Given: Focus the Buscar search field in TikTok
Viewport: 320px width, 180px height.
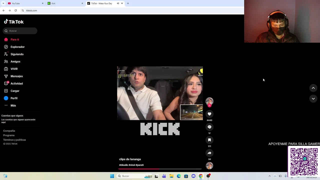Looking at the screenshot, I should 20,31.
